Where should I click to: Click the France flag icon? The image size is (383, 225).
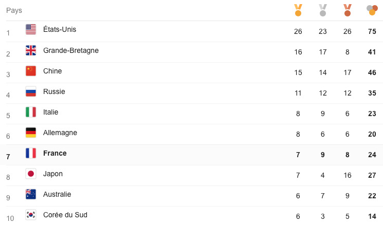point(31,153)
